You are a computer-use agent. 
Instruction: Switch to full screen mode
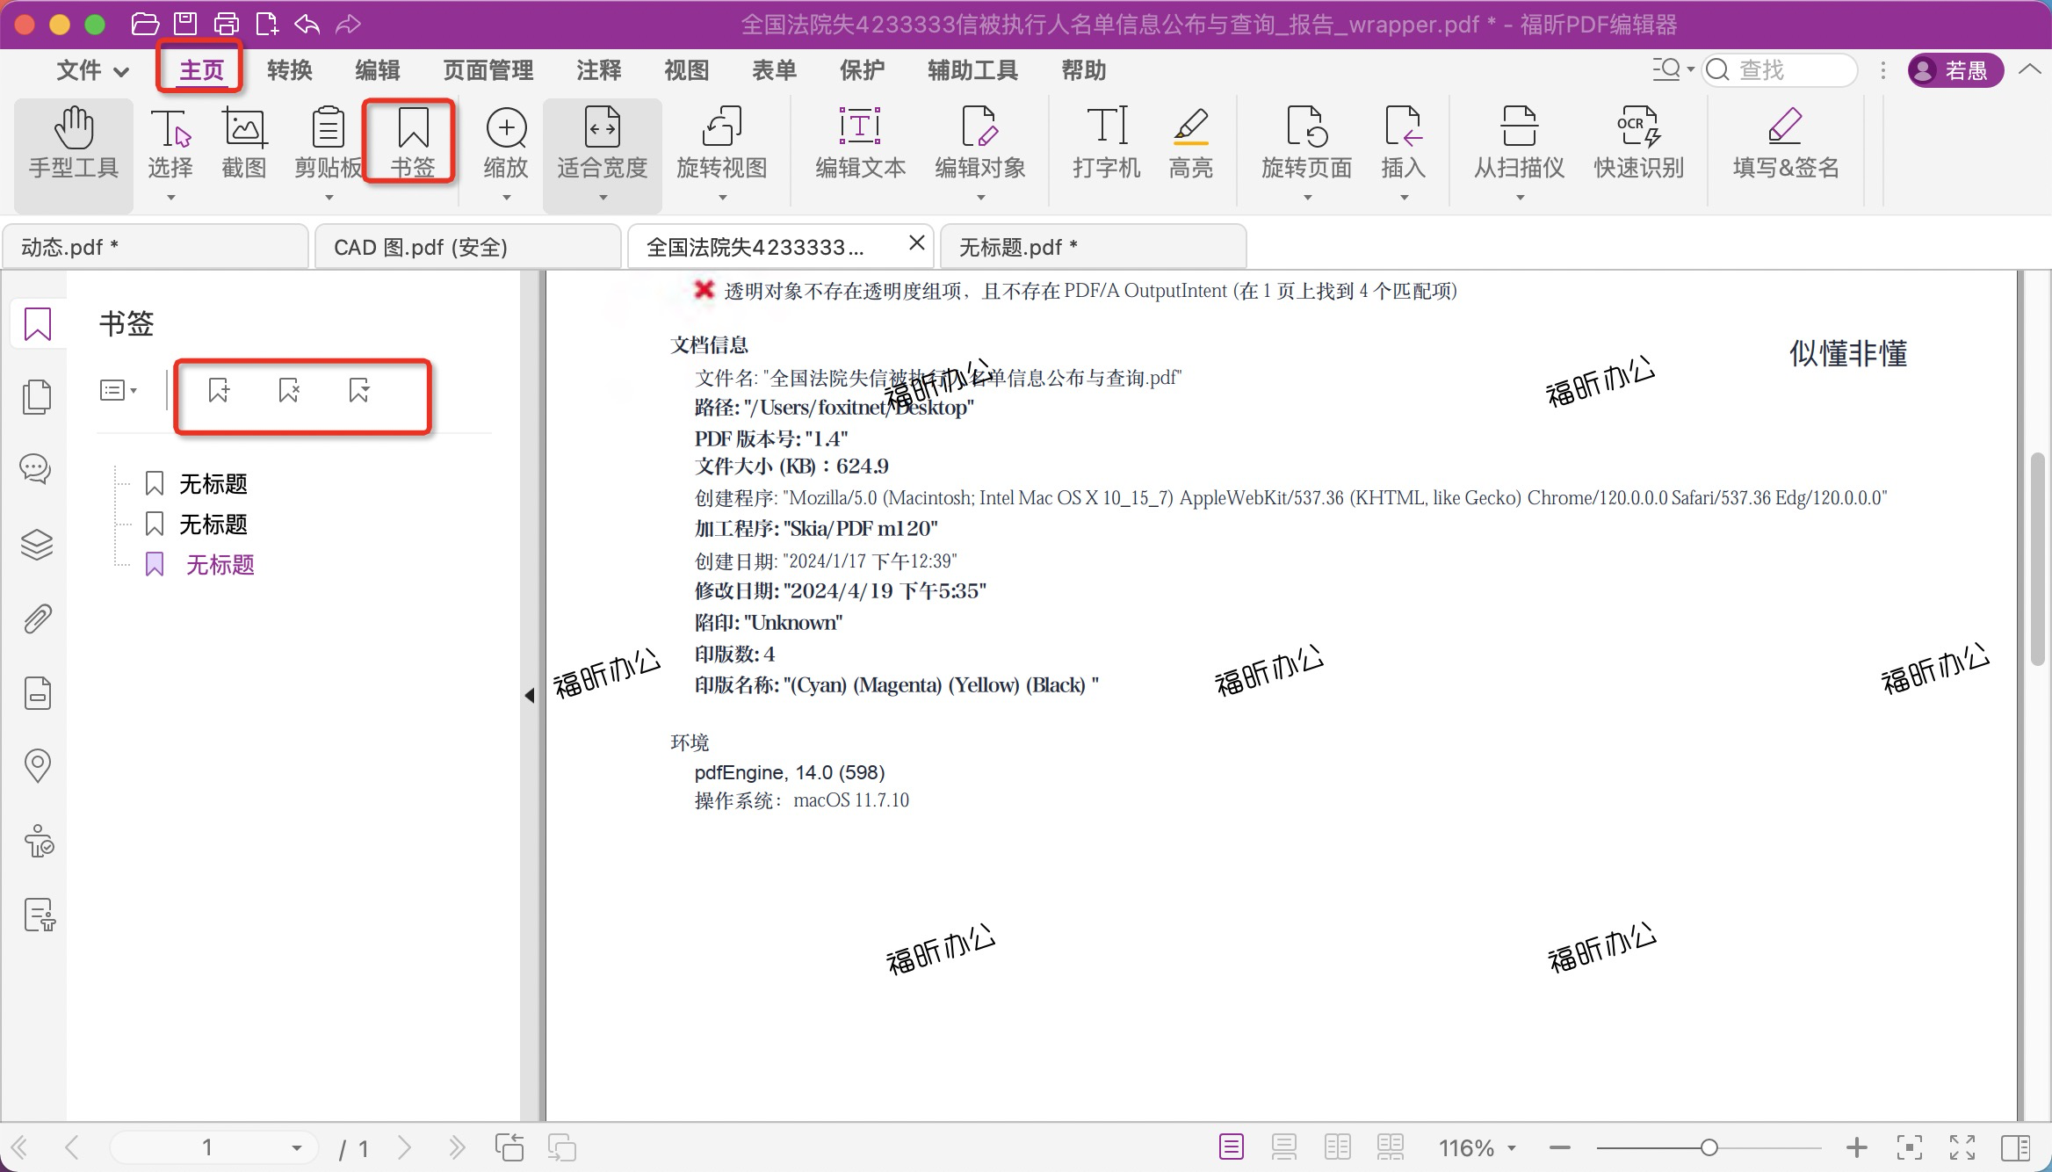1962,1147
